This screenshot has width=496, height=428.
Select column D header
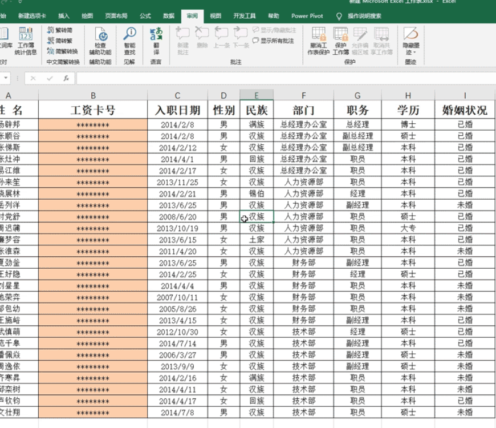[223, 95]
